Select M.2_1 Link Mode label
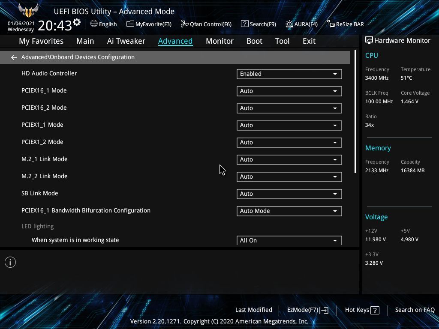The width and height of the screenshot is (439, 329). coord(44,159)
